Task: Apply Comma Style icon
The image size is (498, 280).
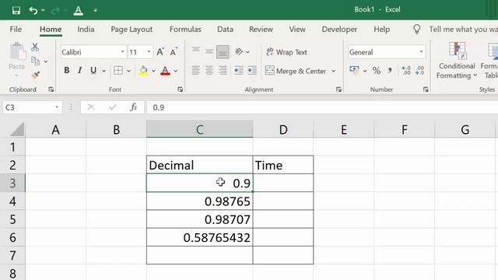Action: pyautogui.click(x=390, y=70)
